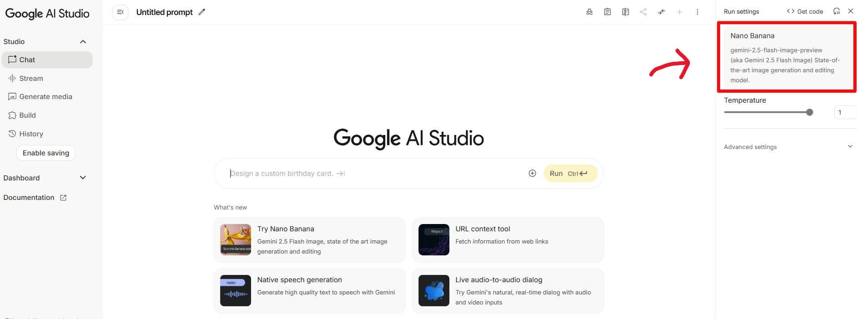Click the add media plus icon in prompt box

pyautogui.click(x=532, y=173)
